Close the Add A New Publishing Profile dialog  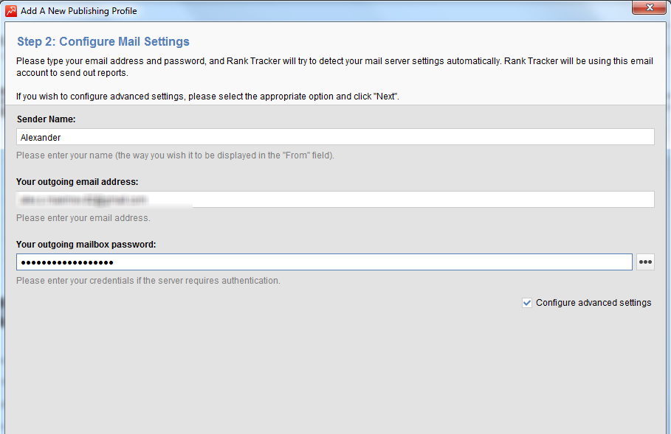pos(649,7)
